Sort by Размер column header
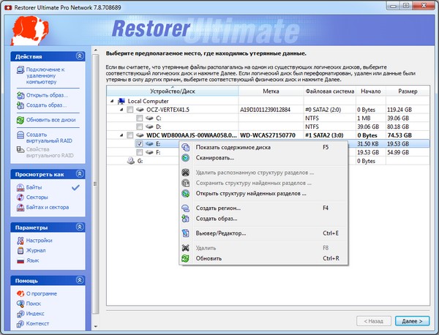Viewport: 439px width, 335px height. [x=408, y=91]
